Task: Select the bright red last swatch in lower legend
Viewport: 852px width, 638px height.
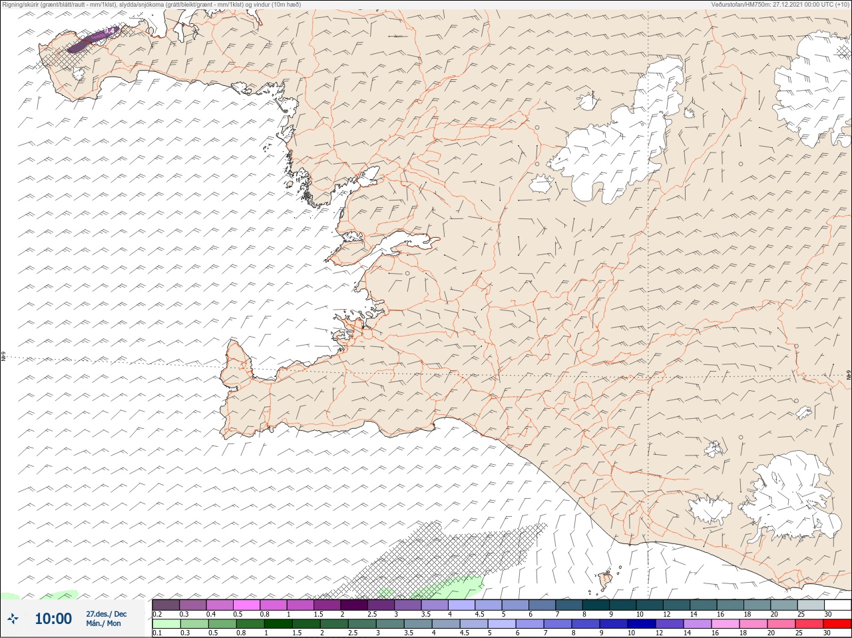Action: (837, 624)
